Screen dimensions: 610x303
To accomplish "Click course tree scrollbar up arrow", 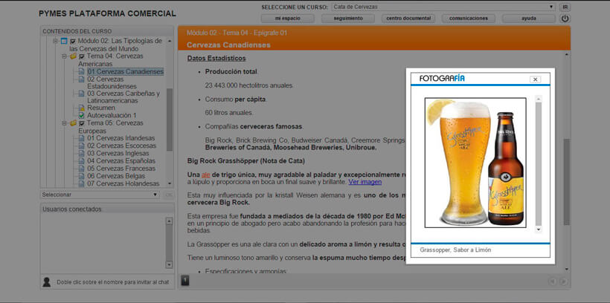I will click(169, 41).
